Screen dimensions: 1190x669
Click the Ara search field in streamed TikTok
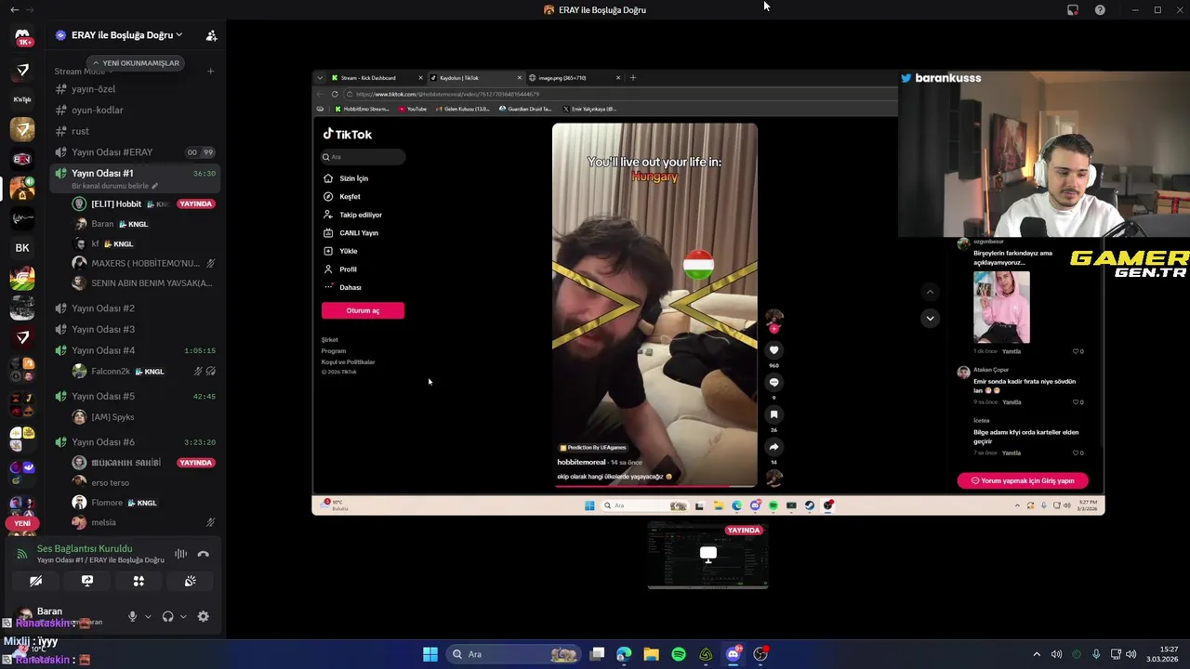pyautogui.click(x=363, y=157)
